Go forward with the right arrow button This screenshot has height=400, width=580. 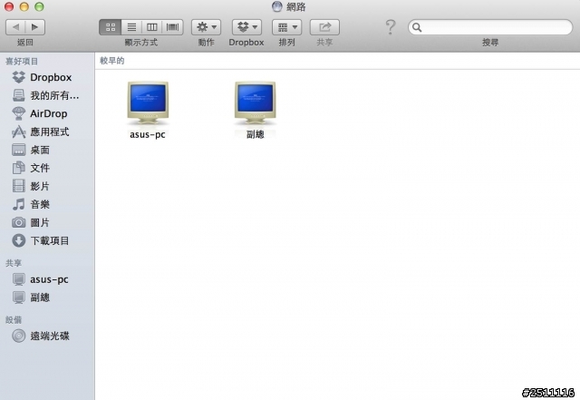click(35, 27)
